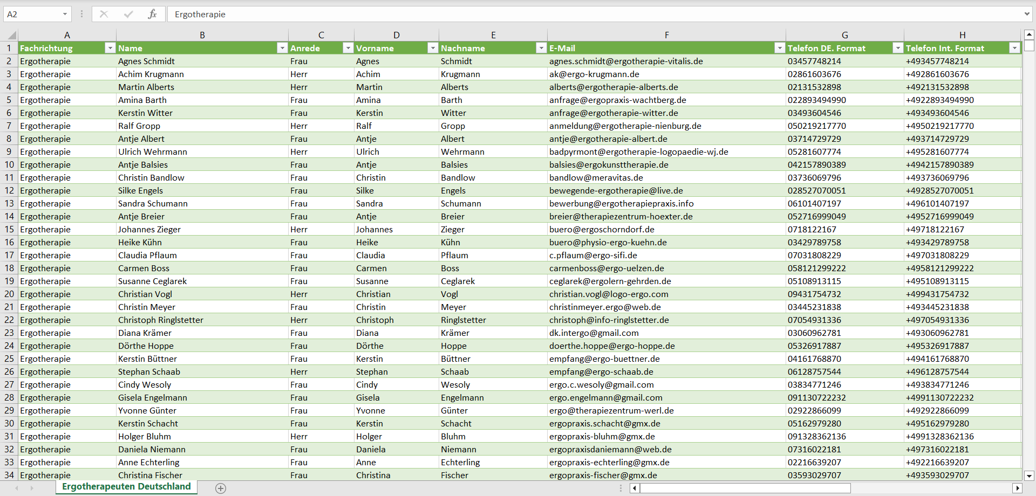Click cell Christin Bandlow
This screenshot has width=1036, height=496.
202,177
